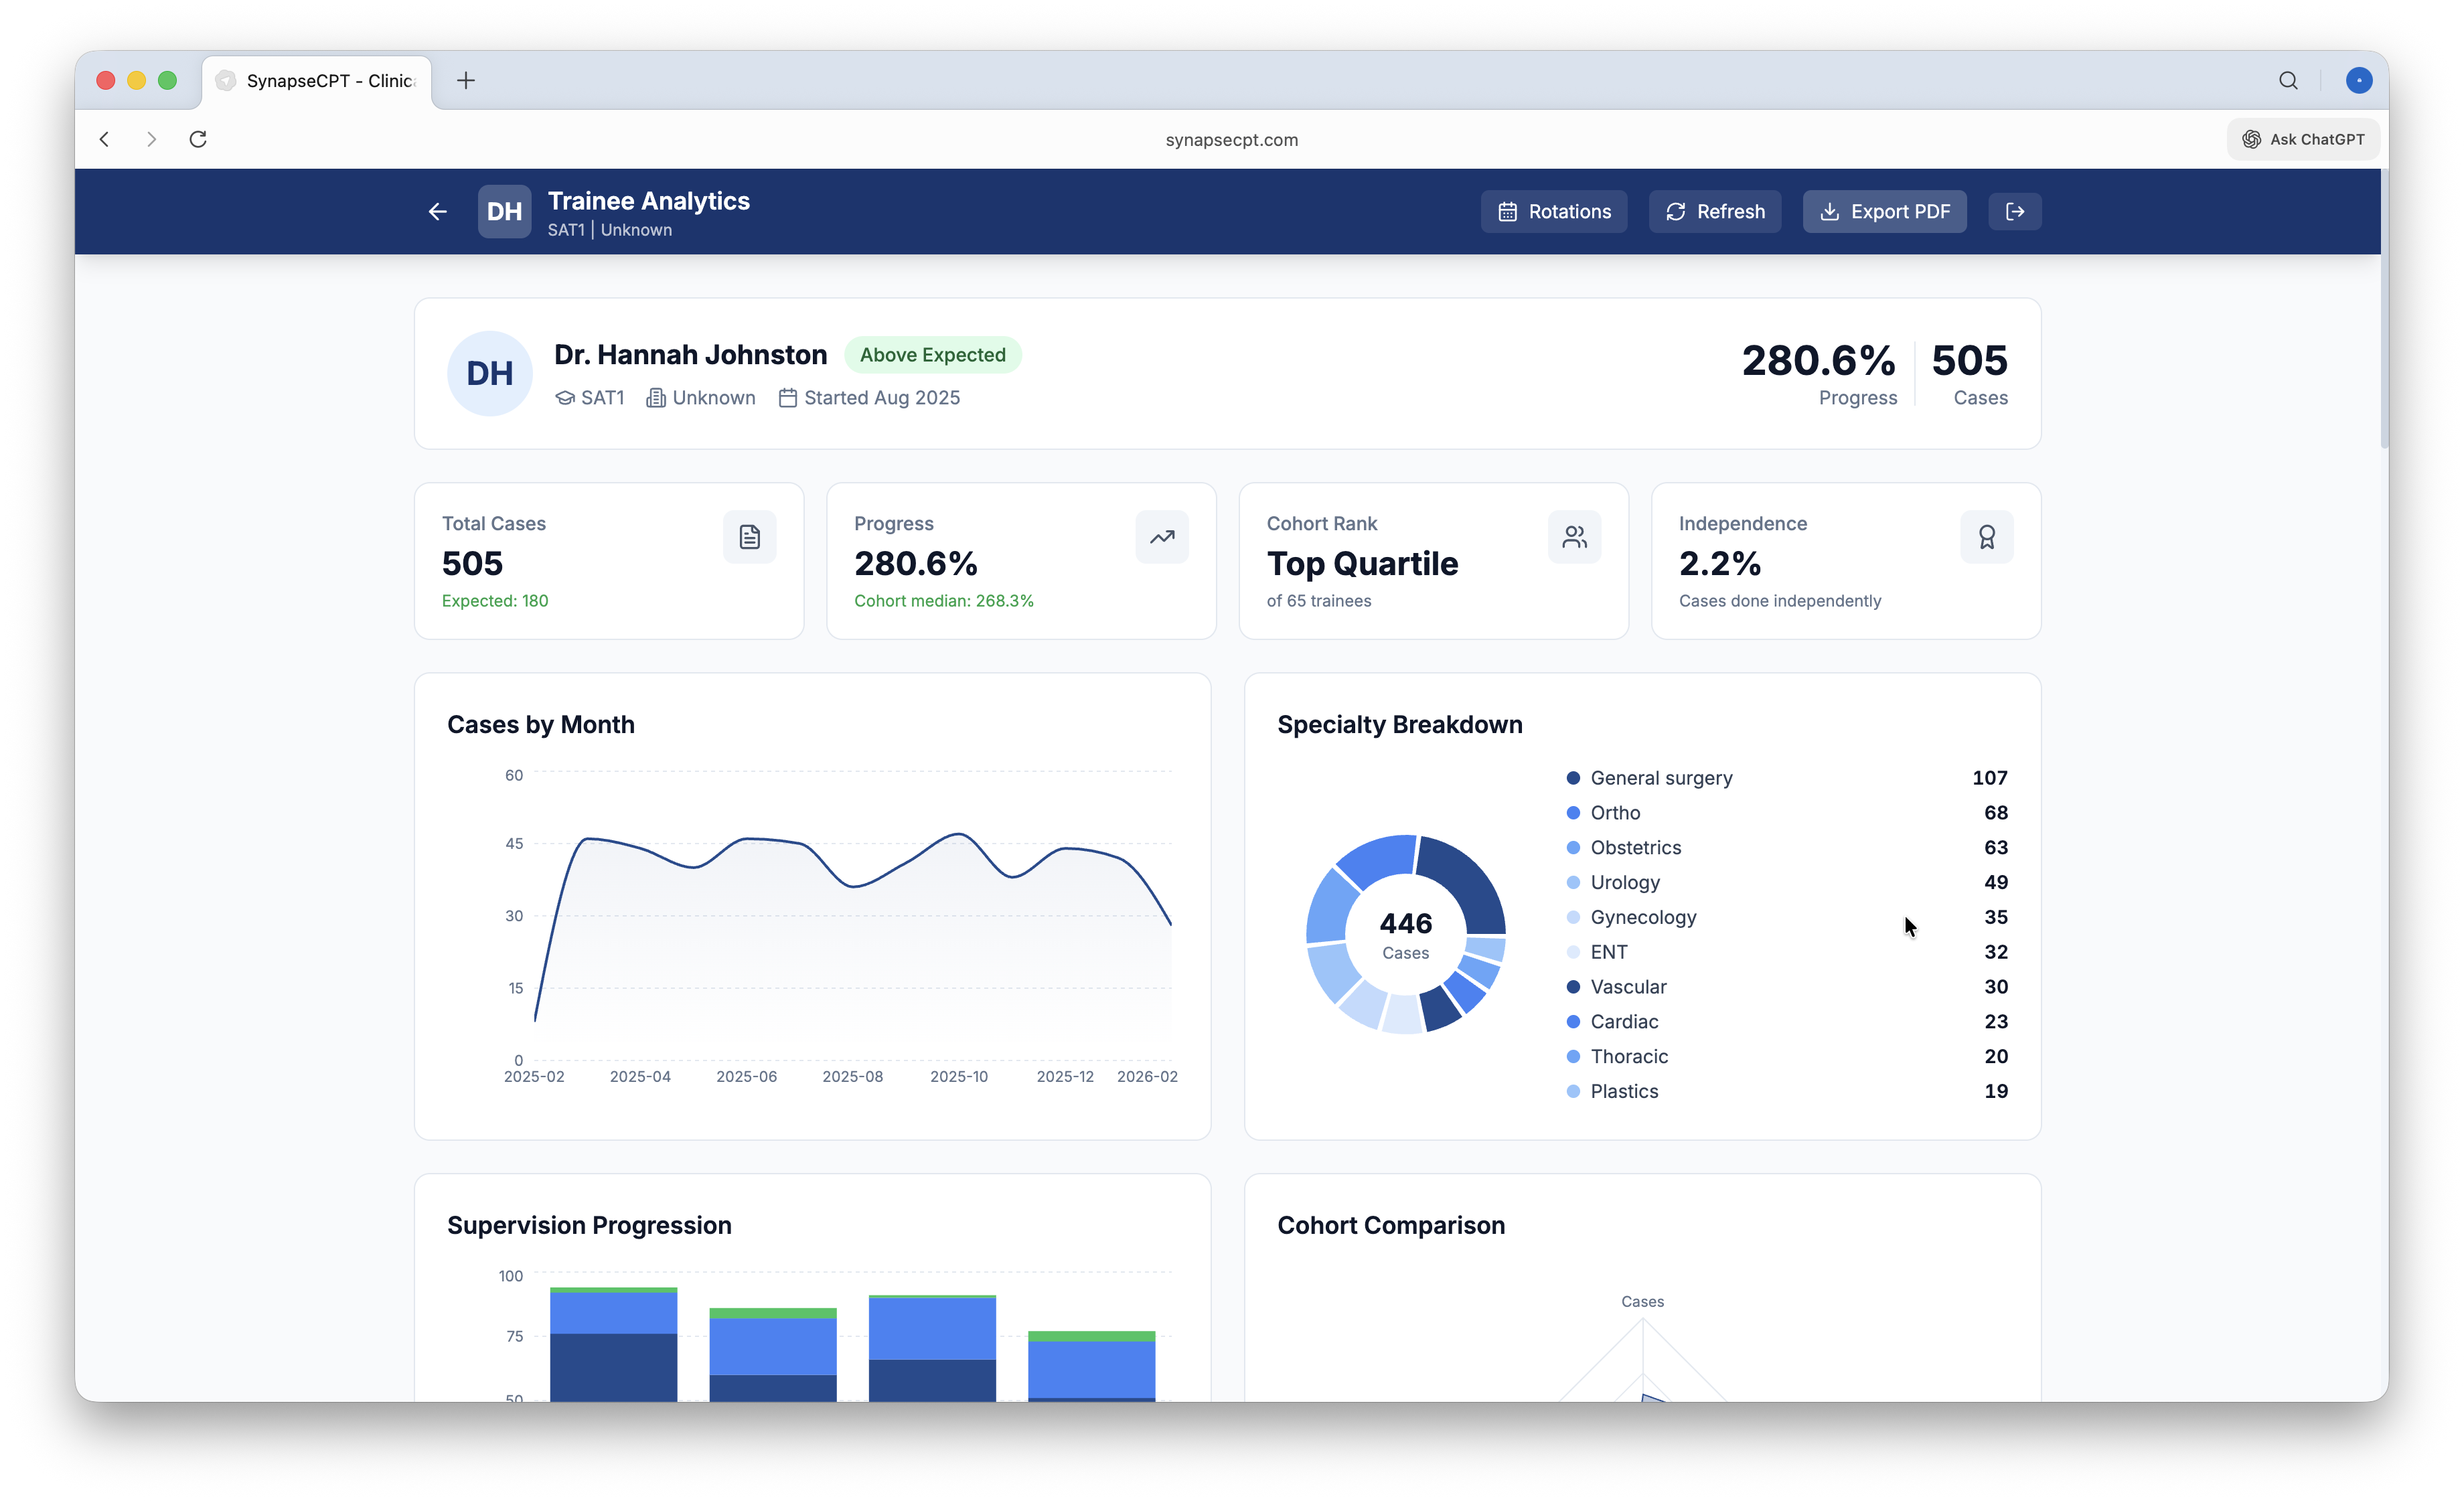2464x1501 pixels.
Task: Click the Independence award ribbon icon
Action: click(x=1986, y=537)
